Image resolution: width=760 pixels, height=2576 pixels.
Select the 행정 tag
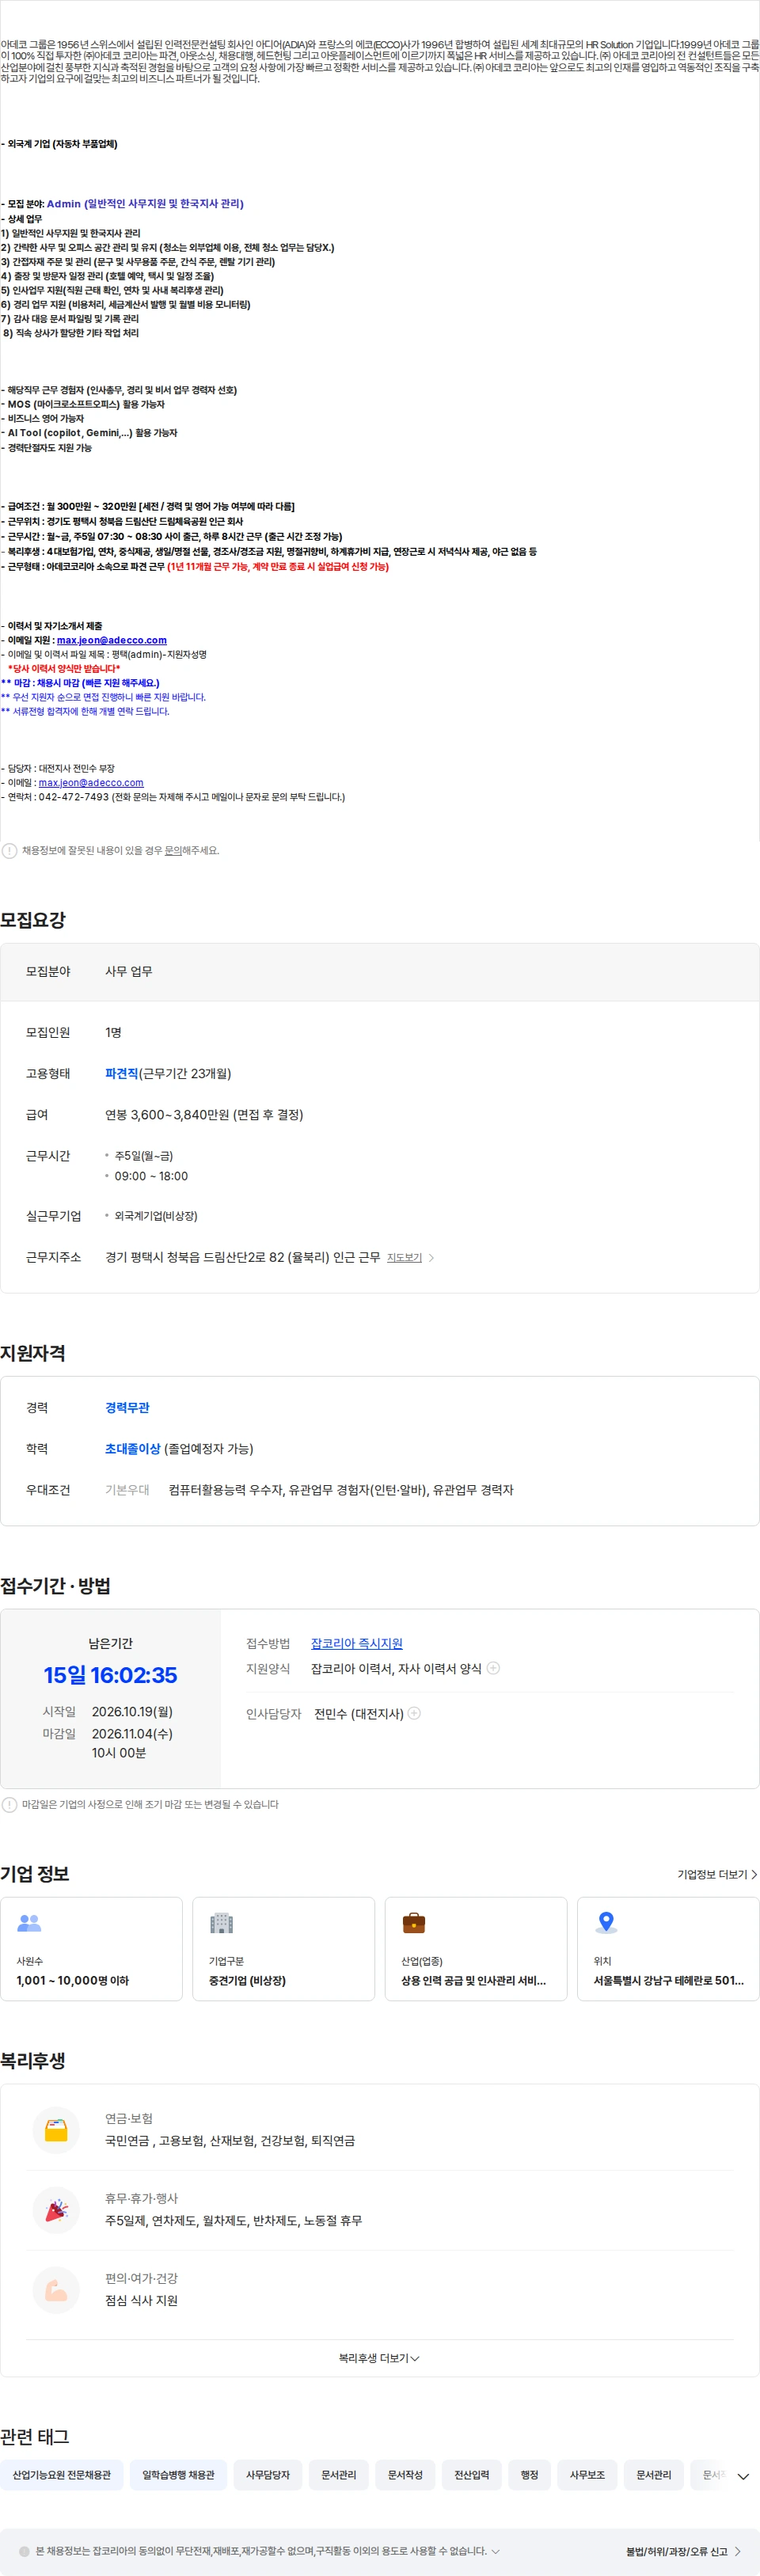[x=530, y=2475]
